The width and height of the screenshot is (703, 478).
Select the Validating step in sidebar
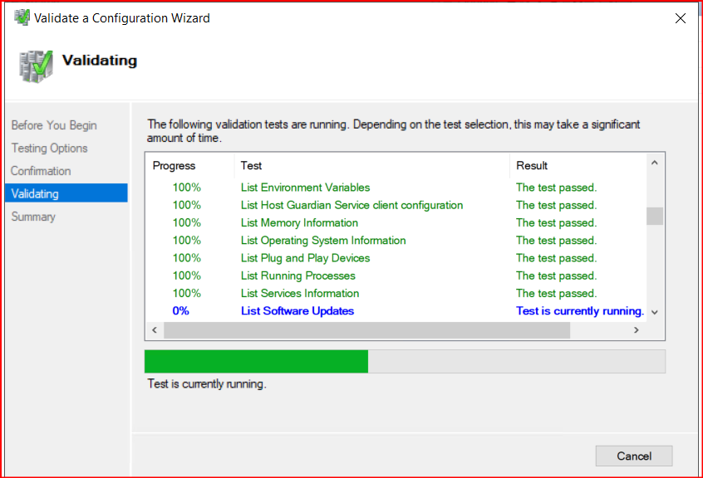click(x=35, y=193)
